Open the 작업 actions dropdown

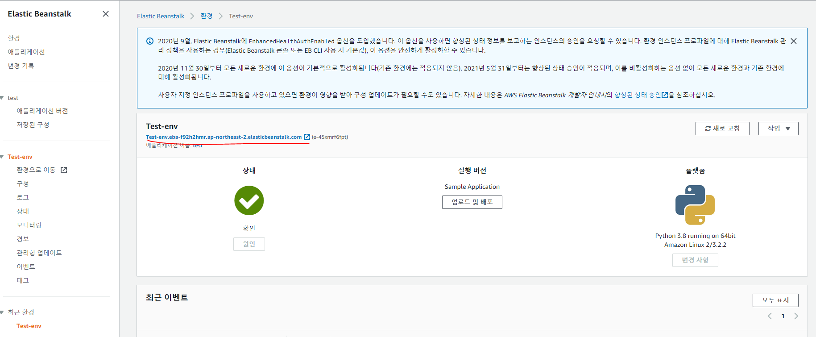[778, 129]
